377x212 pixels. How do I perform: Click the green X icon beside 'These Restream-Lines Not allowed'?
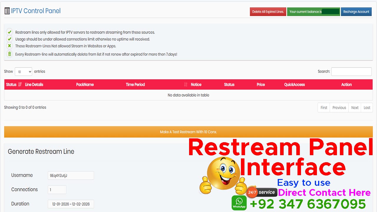9,46
